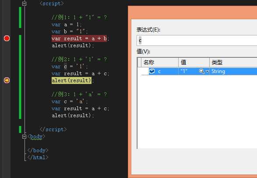Click the opening <body> tag text

tap(36, 136)
